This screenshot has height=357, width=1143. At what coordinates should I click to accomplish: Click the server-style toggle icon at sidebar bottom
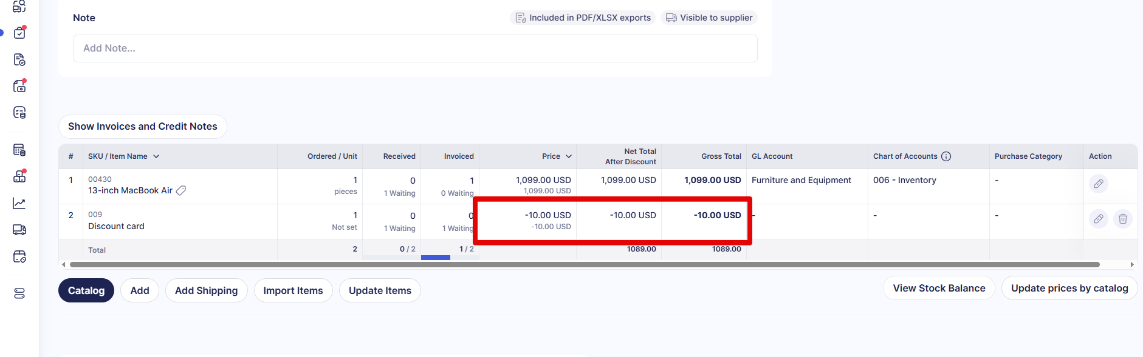(19, 293)
